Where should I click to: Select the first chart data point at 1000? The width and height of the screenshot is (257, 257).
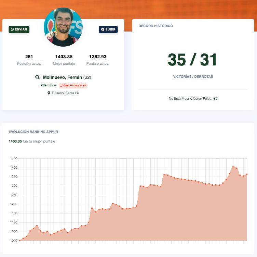(x=20, y=241)
